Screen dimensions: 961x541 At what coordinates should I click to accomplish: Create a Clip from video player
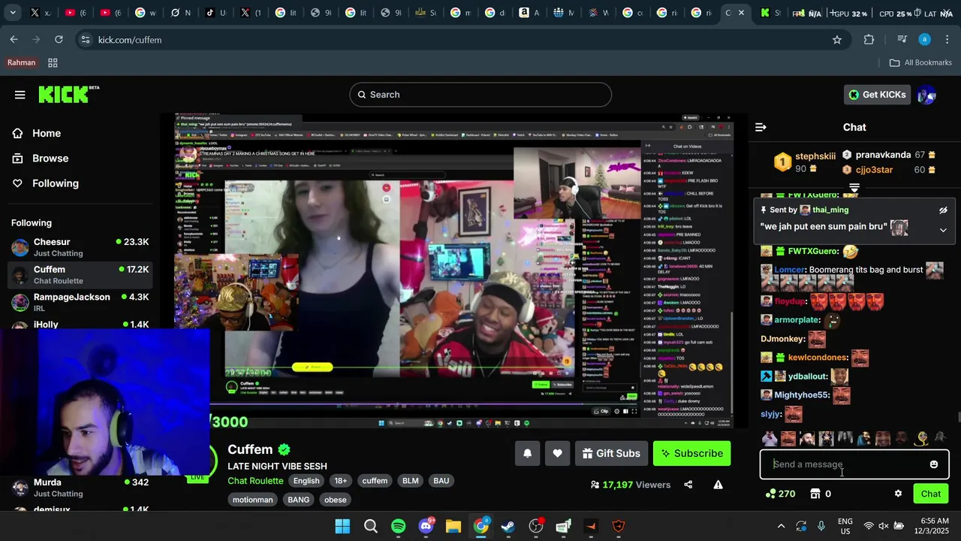click(x=601, y=411)
